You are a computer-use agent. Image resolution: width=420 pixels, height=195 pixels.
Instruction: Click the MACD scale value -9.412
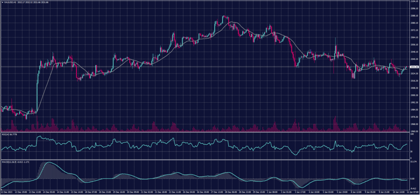point(413,188)
